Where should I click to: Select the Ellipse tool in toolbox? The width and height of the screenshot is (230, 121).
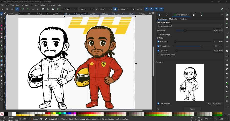[2, 29]
